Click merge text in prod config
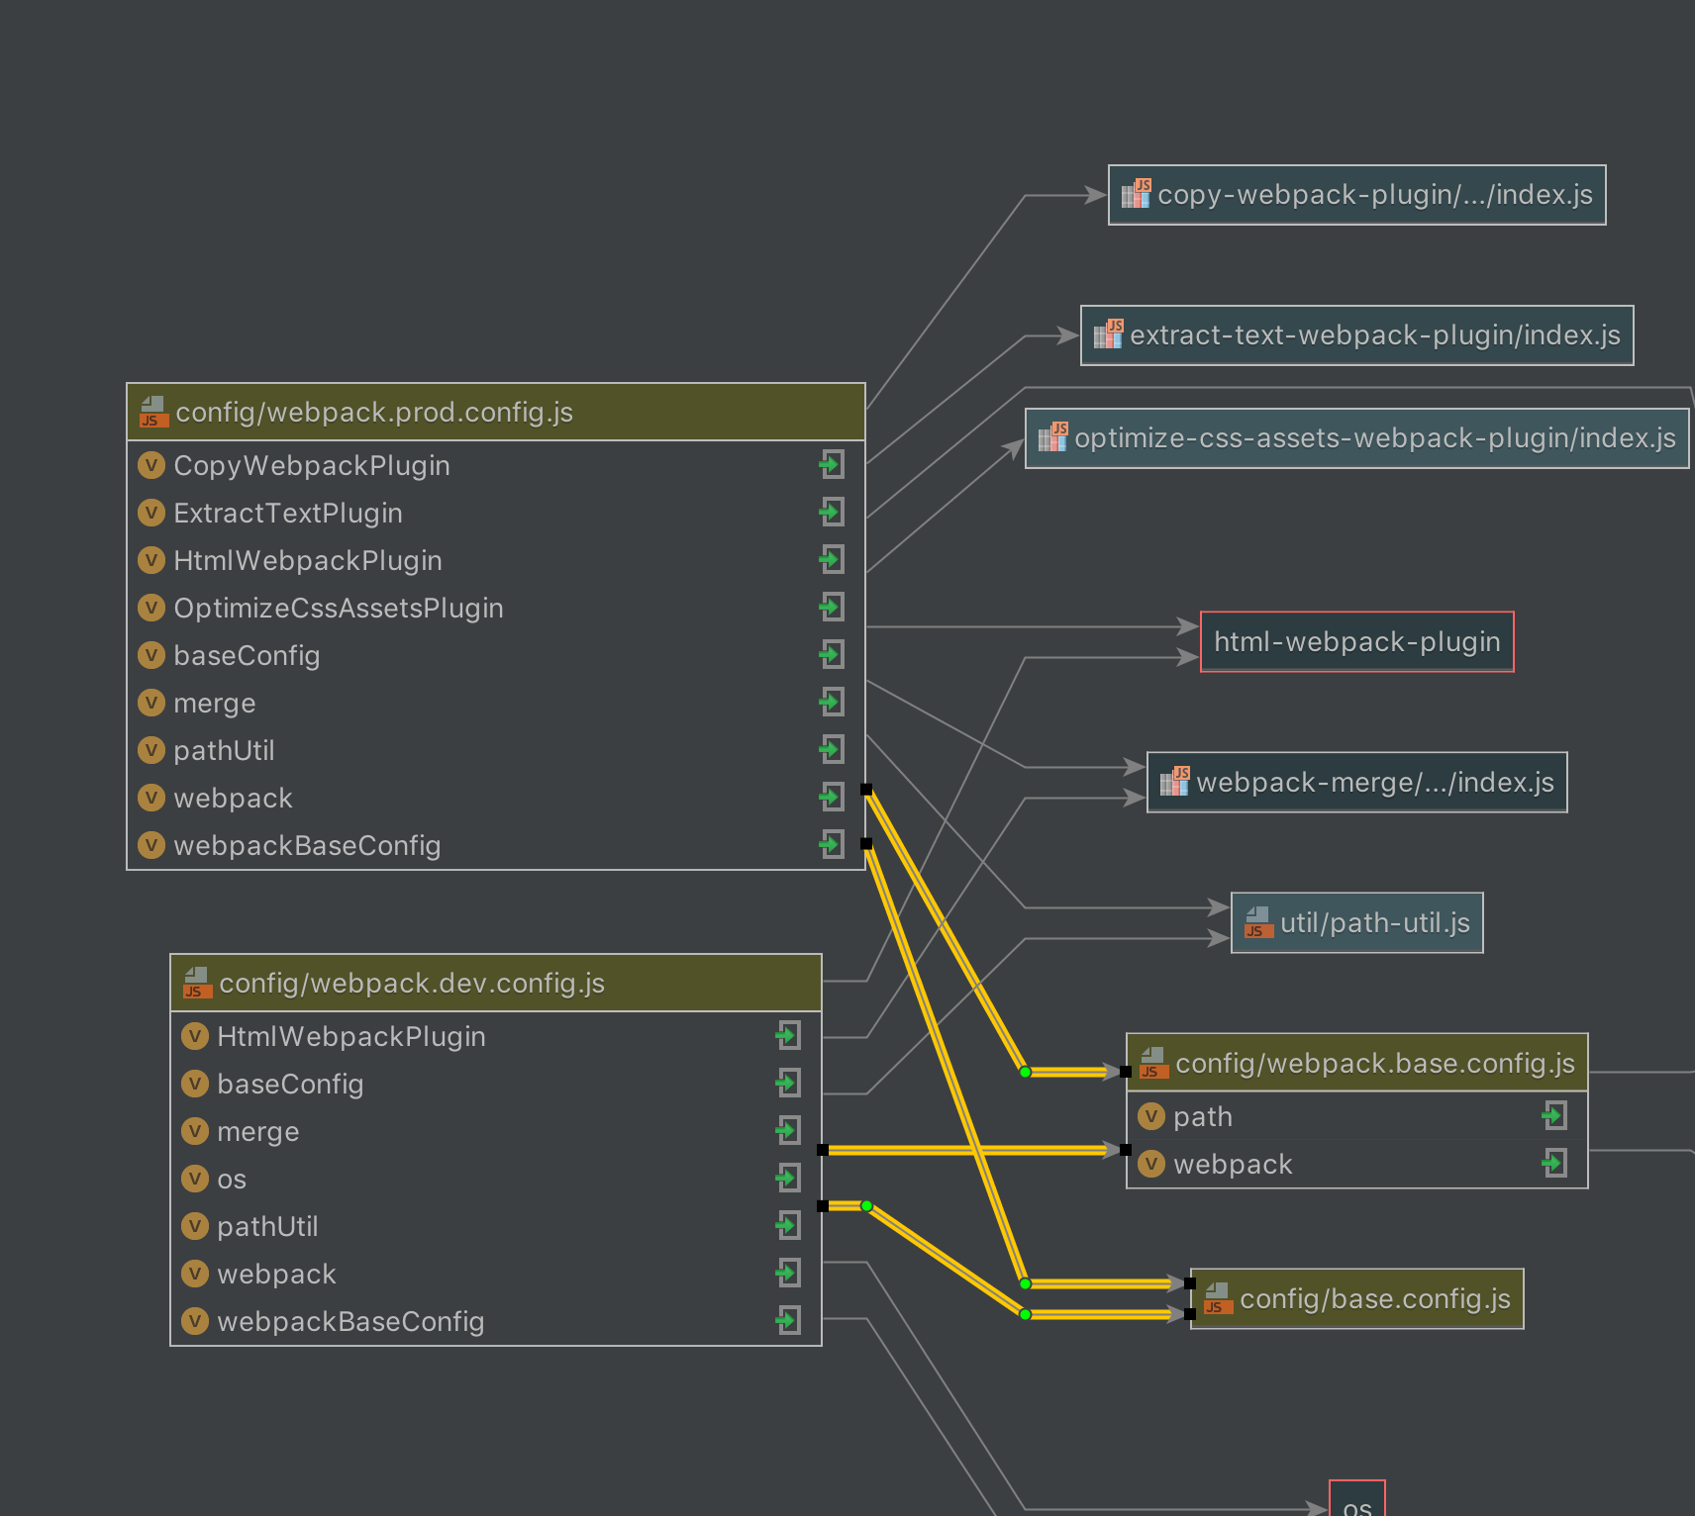 (x=215, y=704)
